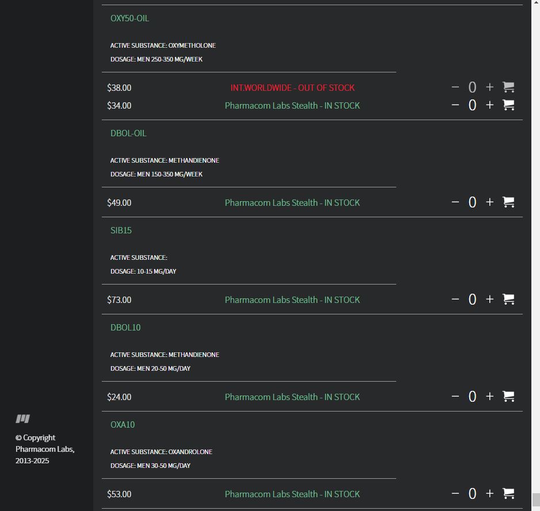Click the Pharmacom Labs Stealth IN STOCK link for DBOL10
The image size is (540, 511).
tap(292, 396)
